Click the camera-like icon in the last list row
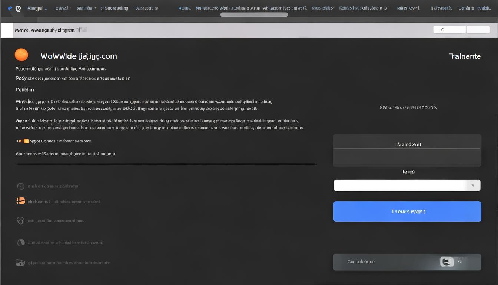Screen dimensions: 498x285 click(x=20, y=263)
